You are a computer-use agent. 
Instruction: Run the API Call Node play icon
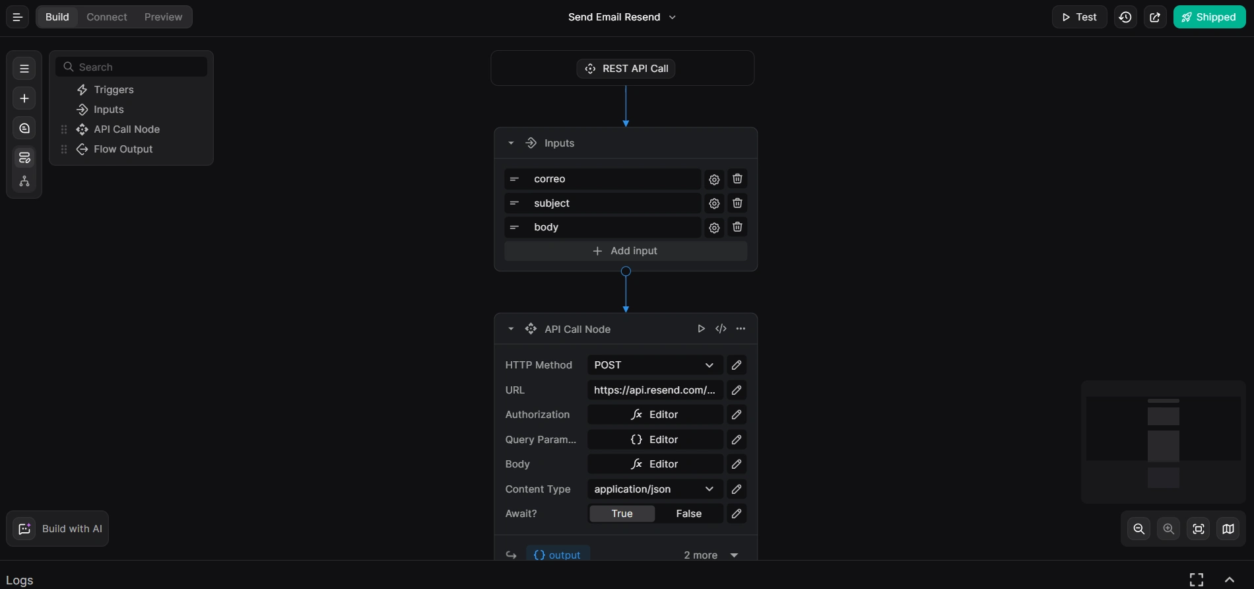pos(701,329)
